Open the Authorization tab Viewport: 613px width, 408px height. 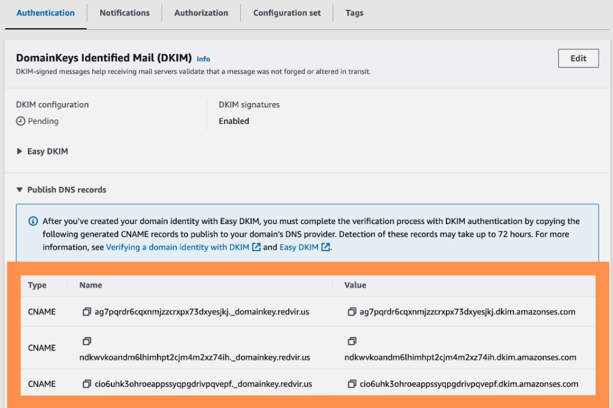coord(201,13)
